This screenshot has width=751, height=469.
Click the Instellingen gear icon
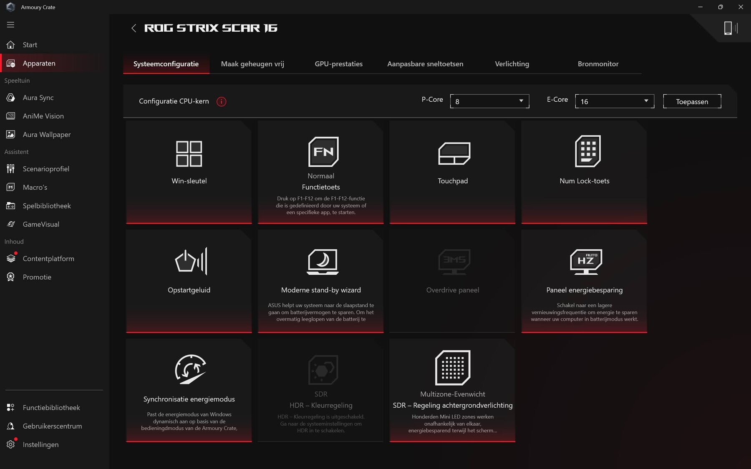click(x=10, y=444)
